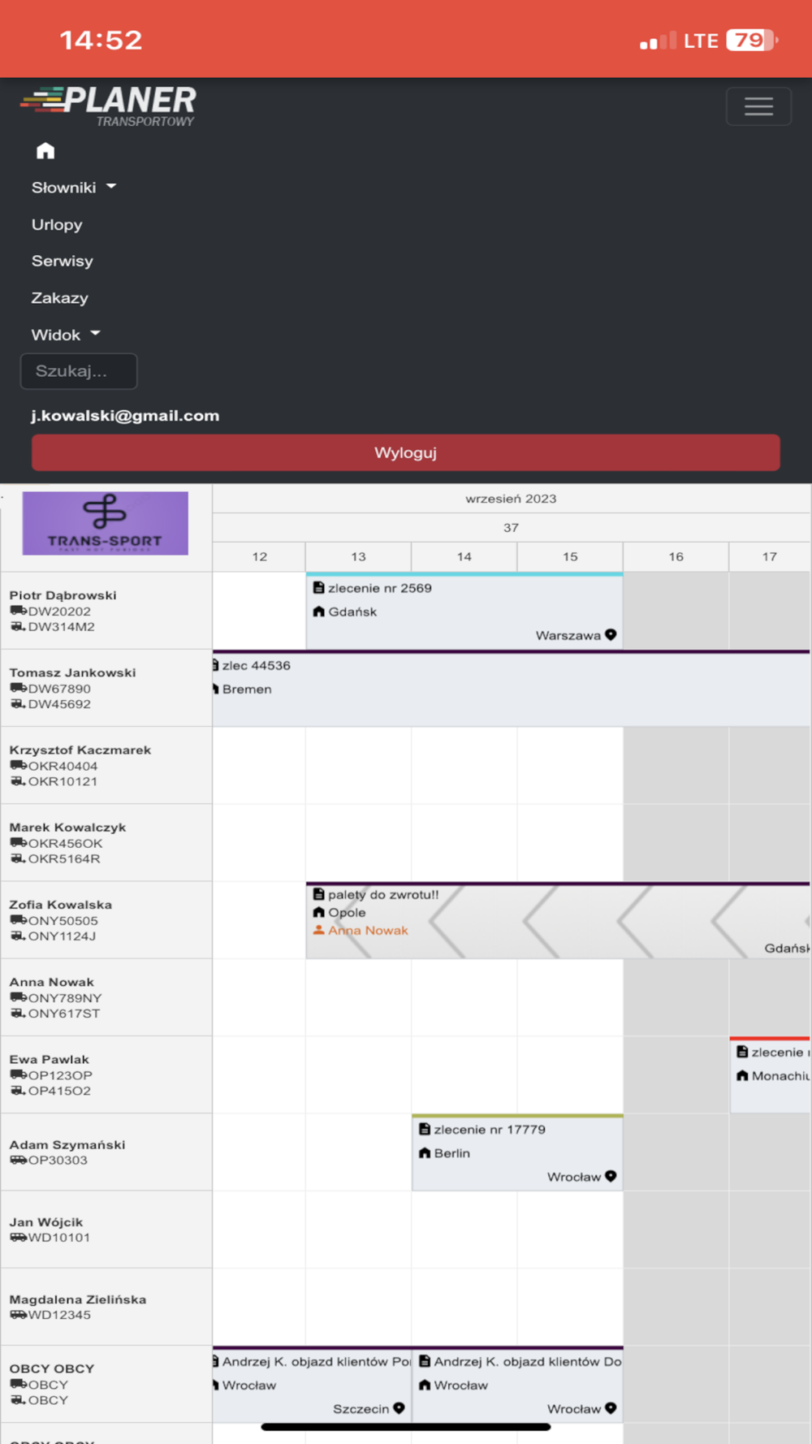Open the Trans-Sport company logo

(106, 523)
